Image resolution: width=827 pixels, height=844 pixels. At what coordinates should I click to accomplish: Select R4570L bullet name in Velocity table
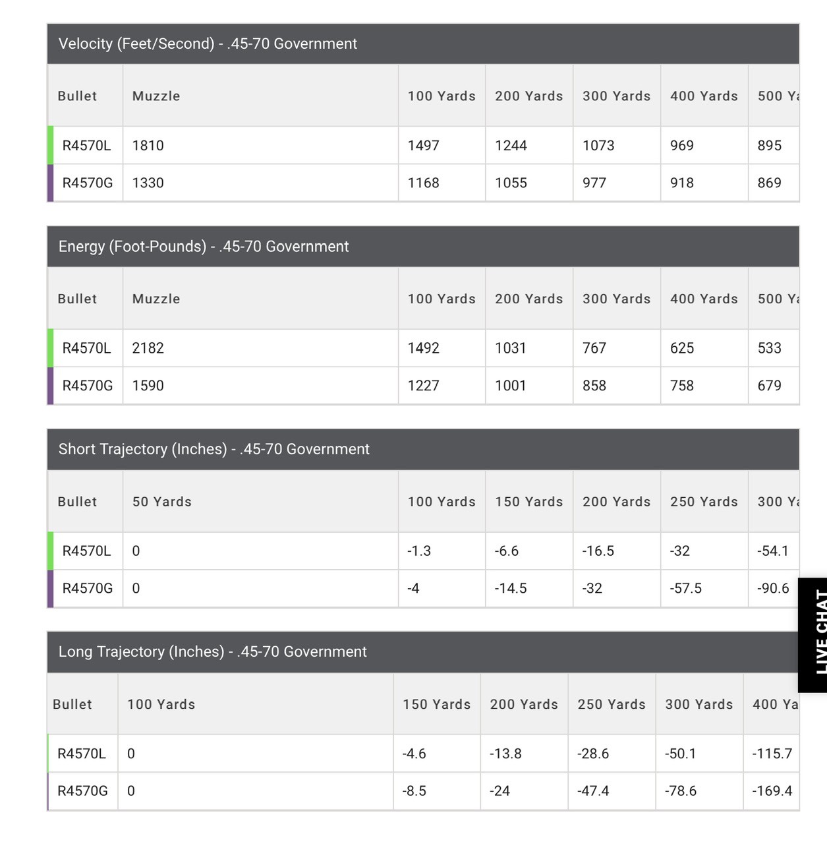point(86,146)
